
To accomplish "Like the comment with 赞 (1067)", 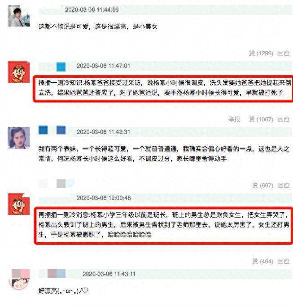I will (x=261, y=119).
